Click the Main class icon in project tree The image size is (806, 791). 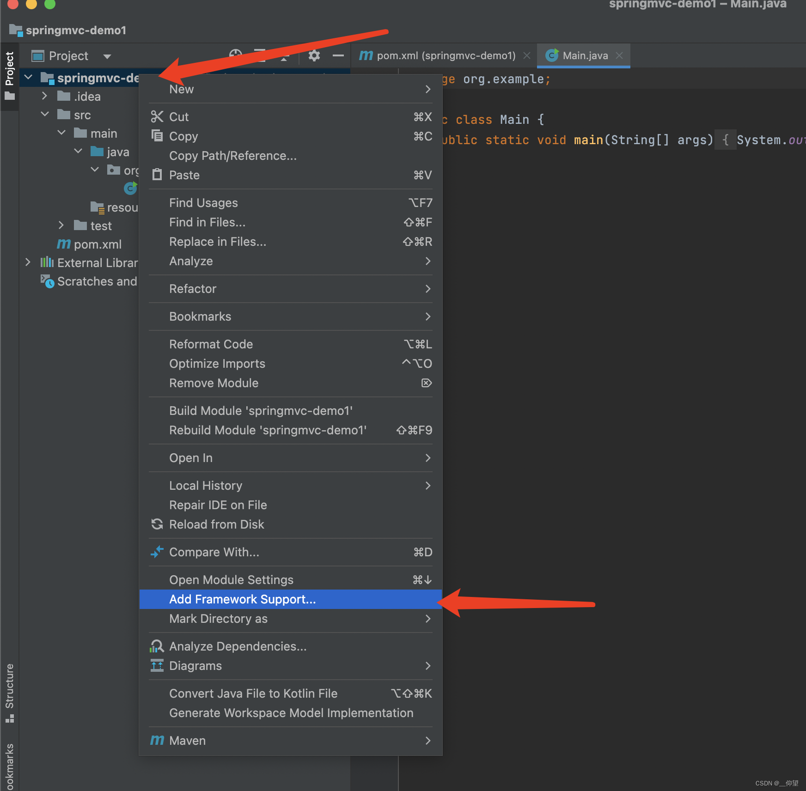click(131, 188)
